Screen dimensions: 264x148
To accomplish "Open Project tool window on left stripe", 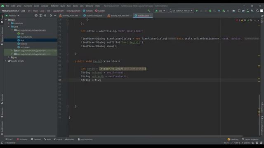I will [x=2, y=18].
